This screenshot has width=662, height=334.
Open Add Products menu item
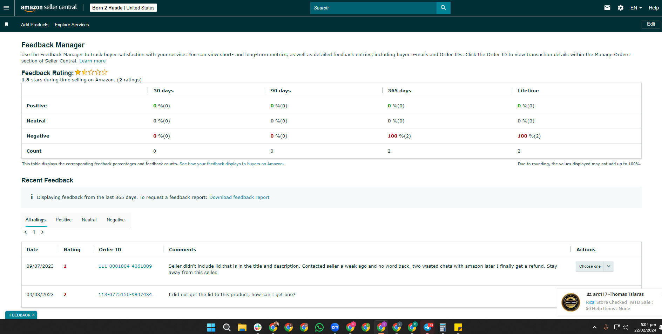tap(35, 25)
